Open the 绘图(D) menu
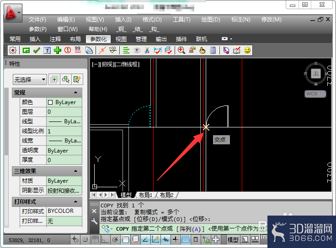This screenshot has width=336, height=248. point(211,20)
